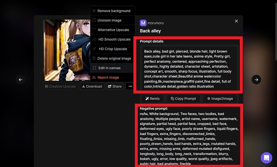
Task: Choose Unzoom image option
Action: click(x=113, y=20)
